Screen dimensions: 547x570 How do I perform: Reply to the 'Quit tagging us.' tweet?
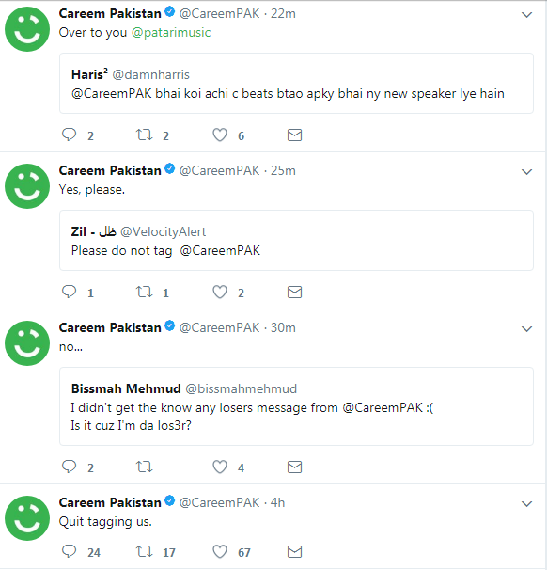69,551
